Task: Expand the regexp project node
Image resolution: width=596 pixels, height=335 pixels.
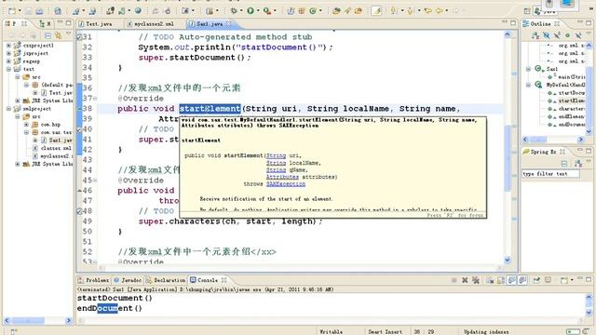Action: pyautogui.click(x=8, y=61)
